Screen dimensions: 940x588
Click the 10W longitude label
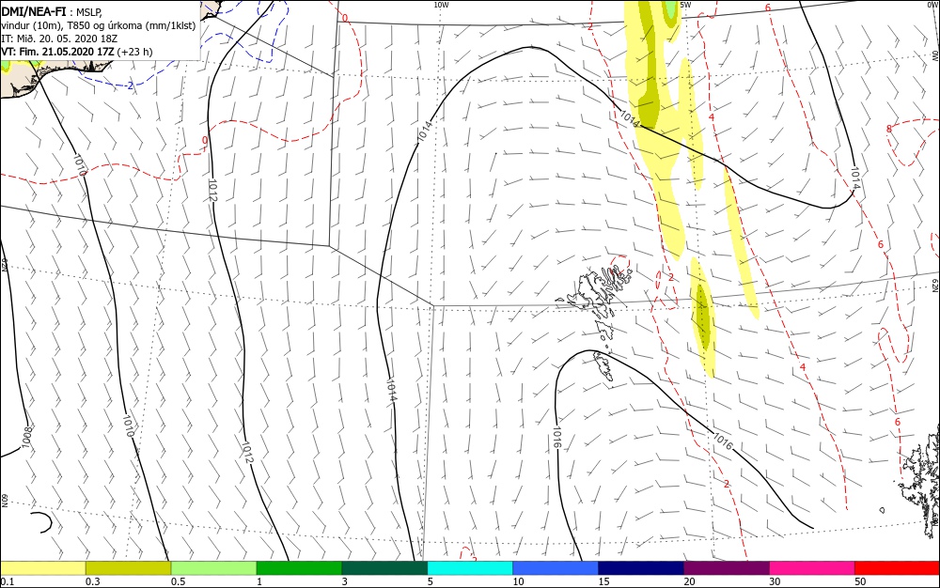point(441,5)
